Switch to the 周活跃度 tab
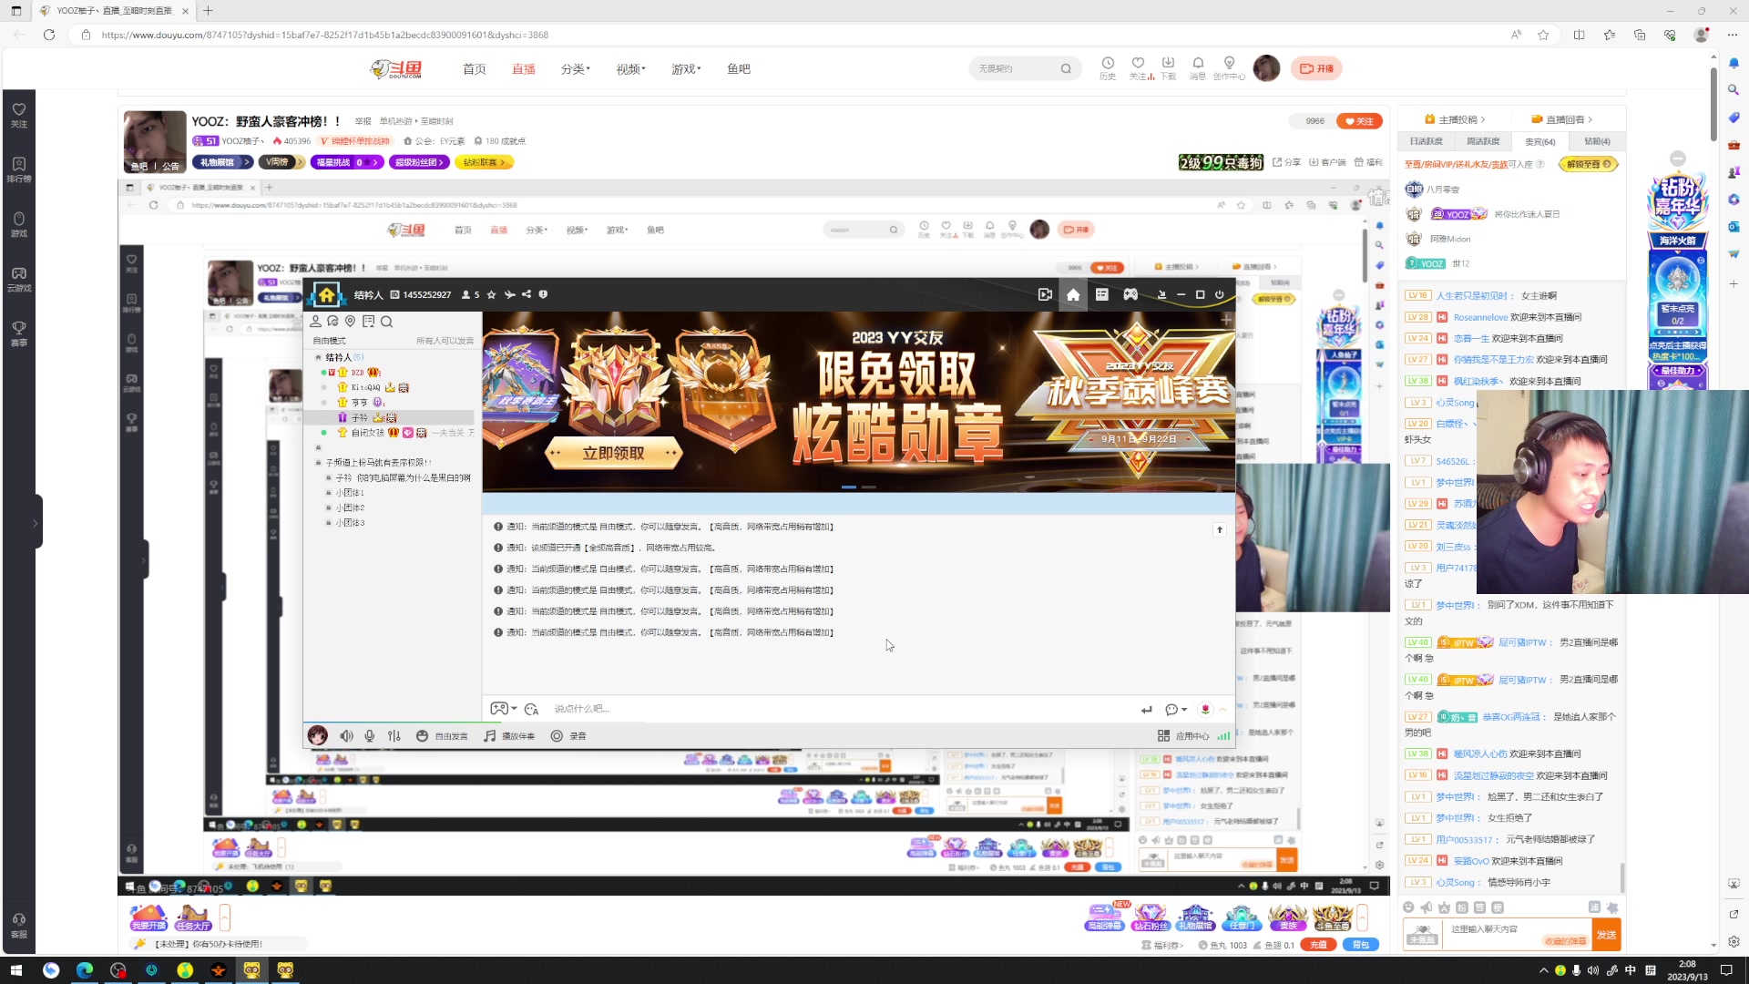Screen dimensions: 1749x984 (x=1483, y=141)
